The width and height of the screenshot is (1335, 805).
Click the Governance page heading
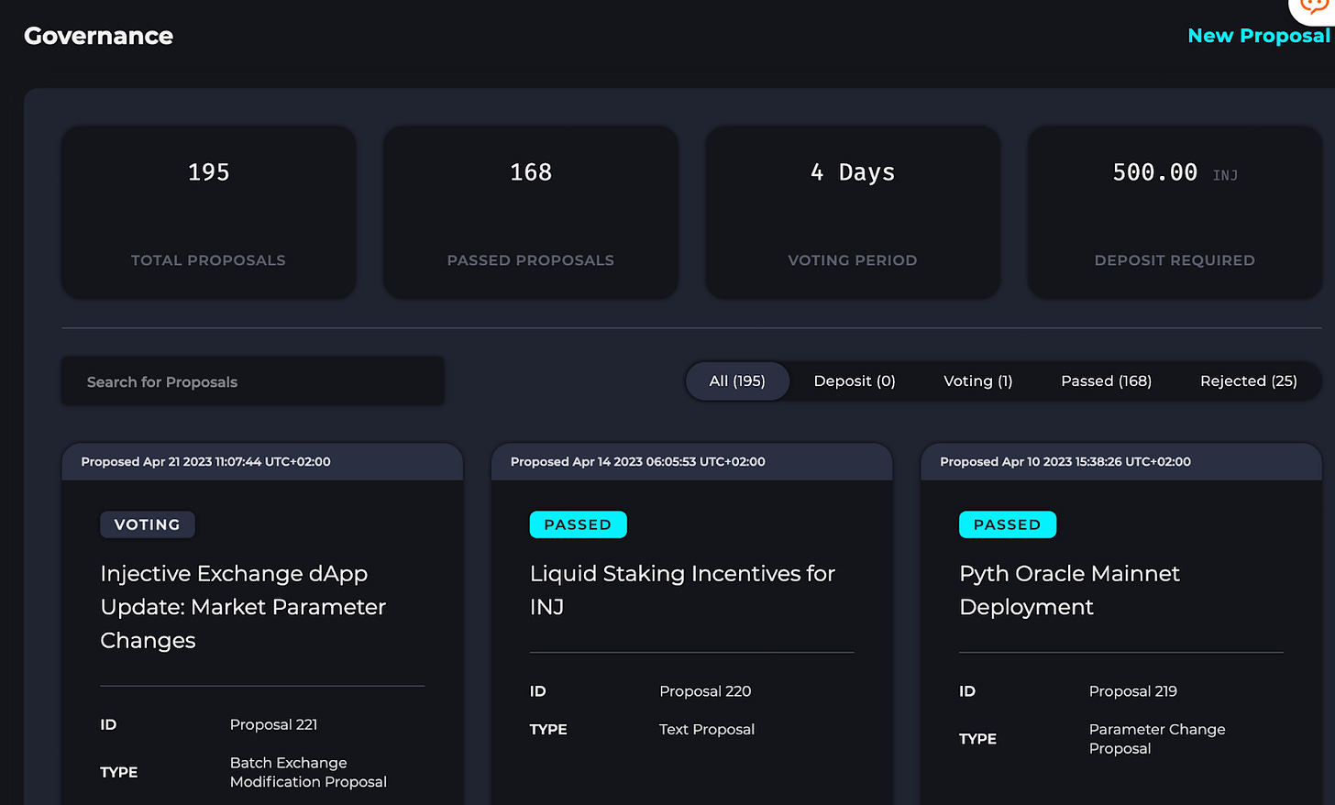[x=98, y=36]
